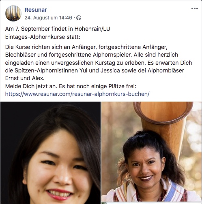Image resolution: width=202 pixels, height=204 pixels.
Task: Open the left photo of dark-haired woman
Action: [50, 153]
